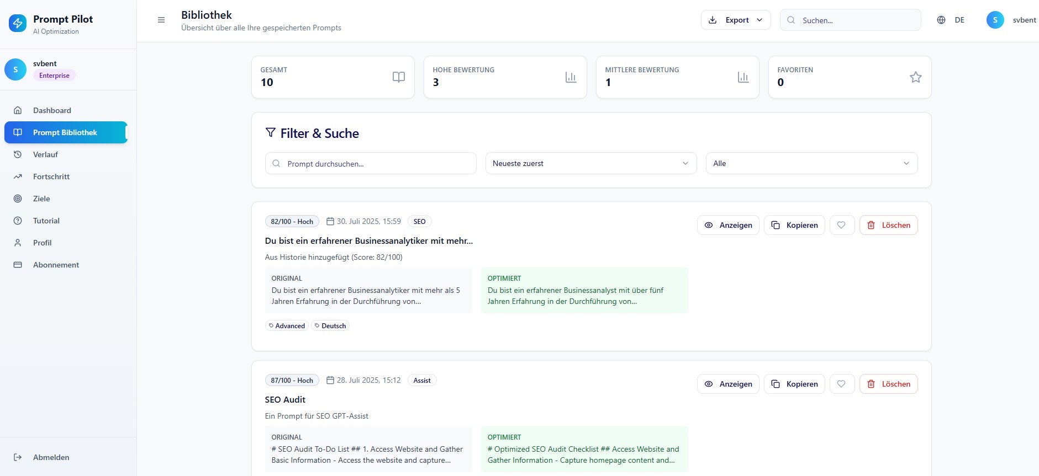The width and height of the screenshot is (1039, 476).
Task: Open the DE language selector
Action: pyautogui.click(x=951, y=20)
